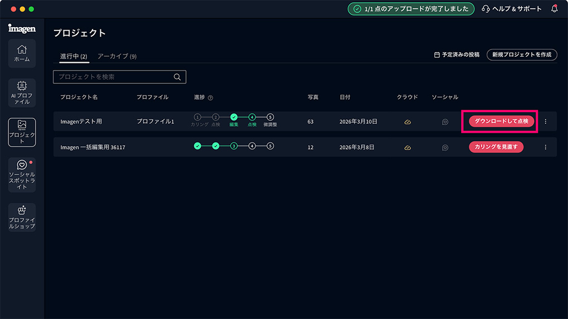Open more options for Imagenテスト用 project
568x319 pixels.
pos(545,122)
